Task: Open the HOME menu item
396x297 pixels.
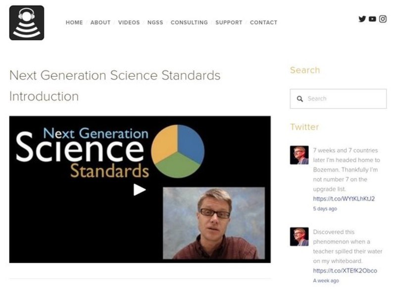Action: click(74, 22)
